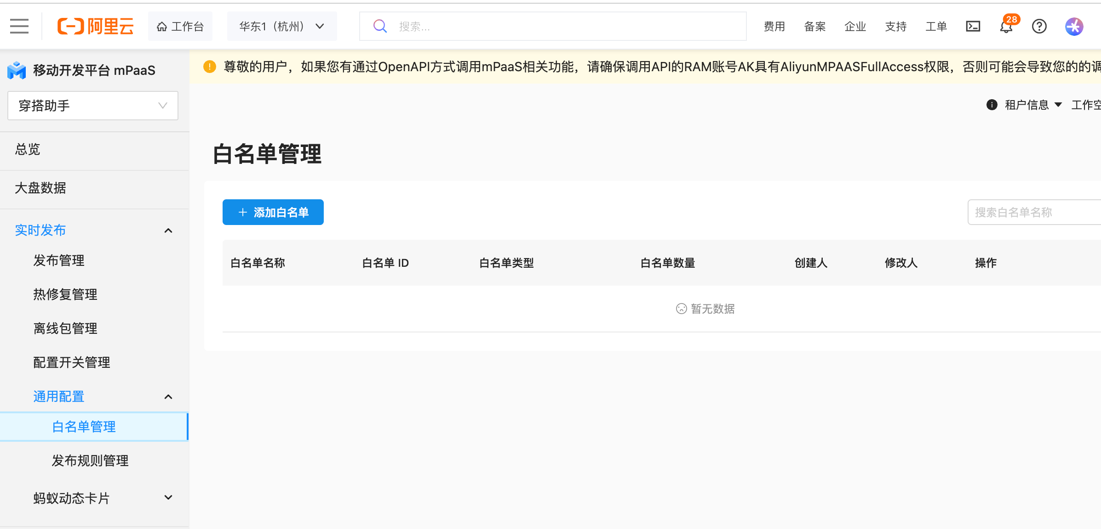Click the Aliyun logo

click(95, 26)
